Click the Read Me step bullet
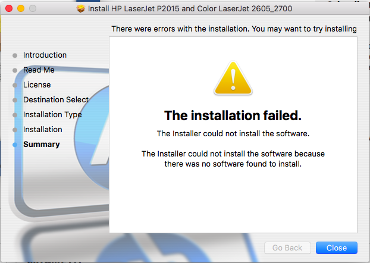Viewport: 370px width, 263px height. [15, 70]
